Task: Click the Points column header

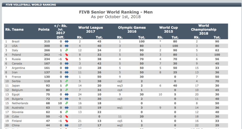Action: click(44, 29)
